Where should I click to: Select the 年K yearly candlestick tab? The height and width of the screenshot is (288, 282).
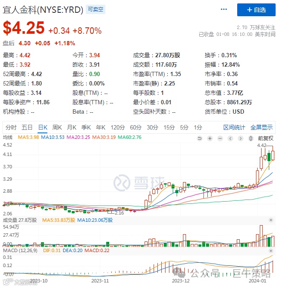(101, 127)
